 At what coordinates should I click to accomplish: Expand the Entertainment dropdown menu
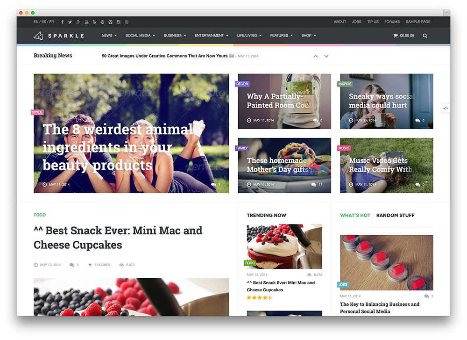coord(212,36)
